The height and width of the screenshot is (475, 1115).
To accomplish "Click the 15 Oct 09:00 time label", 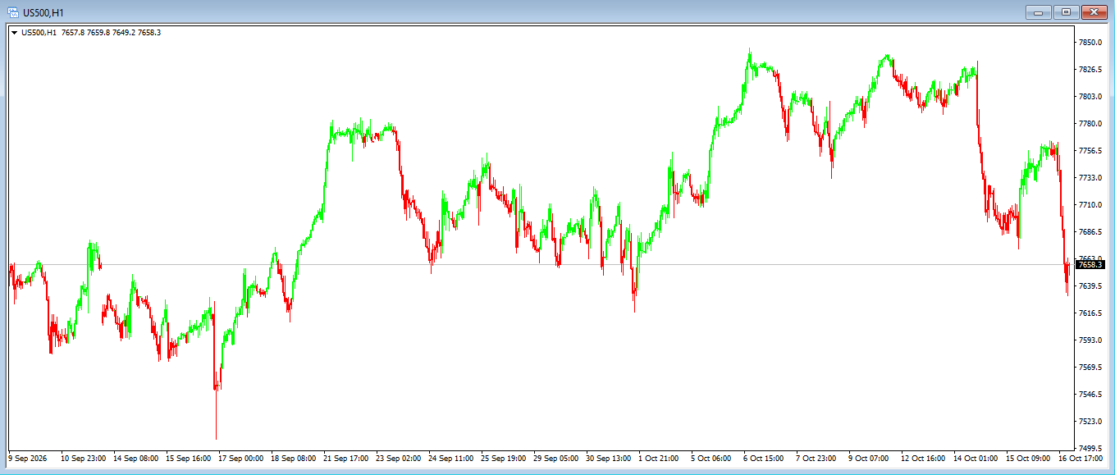I will click(1029, 459).
